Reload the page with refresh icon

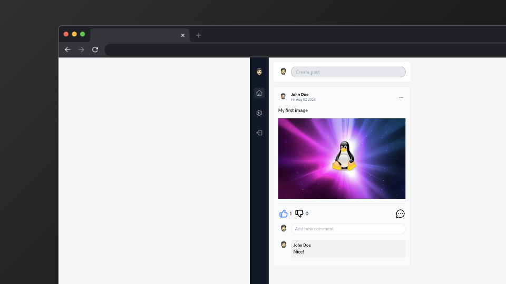click(x=95, y=49)
